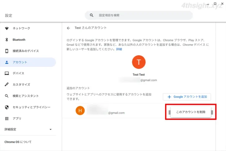Click the laptop device icon
The width and height of the screenshot is (226, 151).
pyautogui.click(x=7, y=73)
